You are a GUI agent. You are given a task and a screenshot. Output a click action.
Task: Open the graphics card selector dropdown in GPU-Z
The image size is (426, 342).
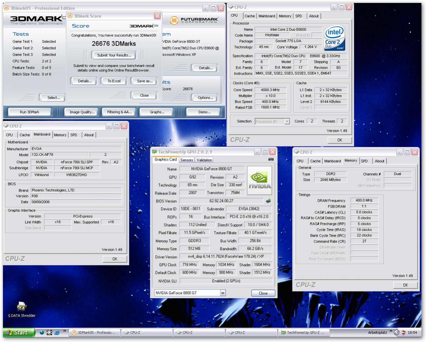tap(223, 293)
